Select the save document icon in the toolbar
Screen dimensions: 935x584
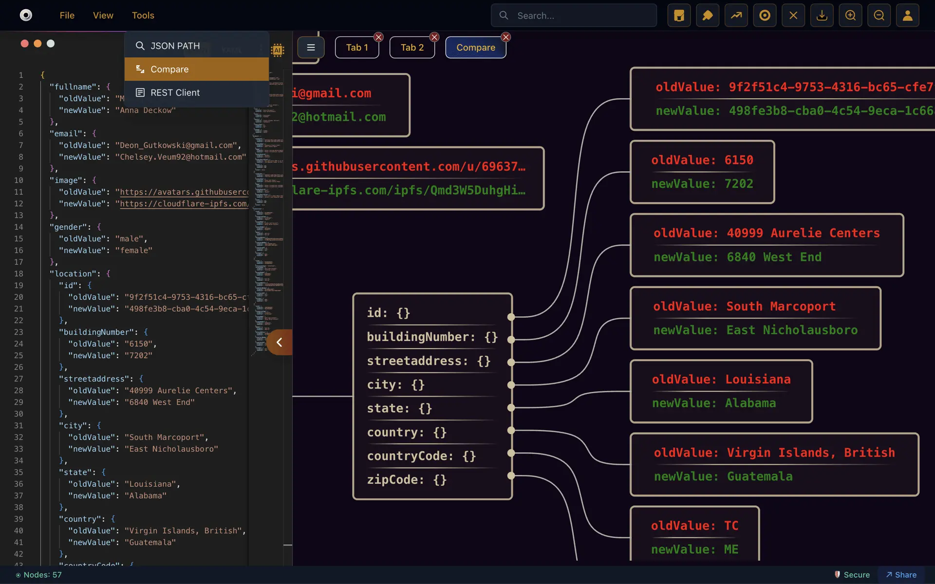(x=679, y=15)
